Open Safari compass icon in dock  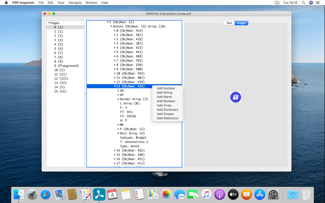[45, 194]
